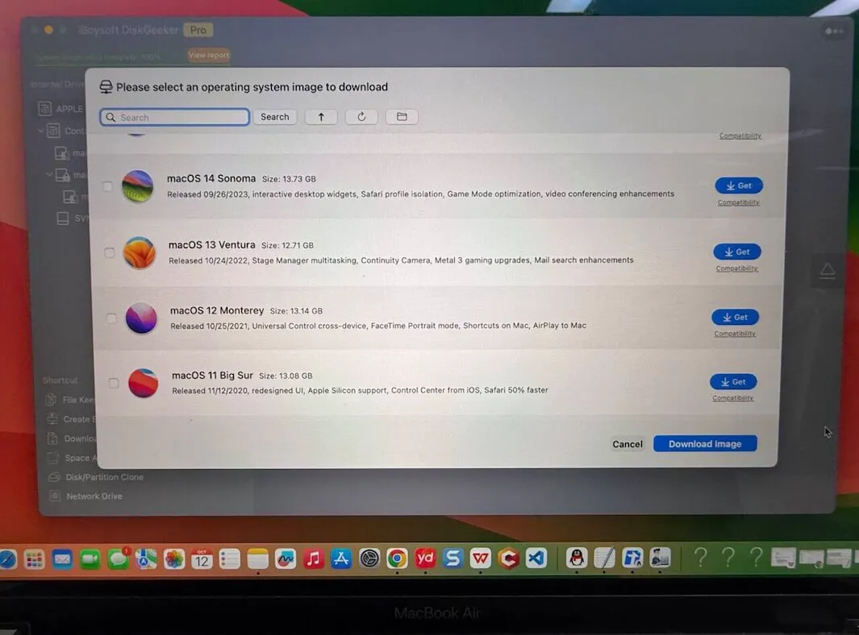859x635 pixels.
Task: Open Compatibility link for macOS 12 Monterey
Action: [x=735, y=334]
